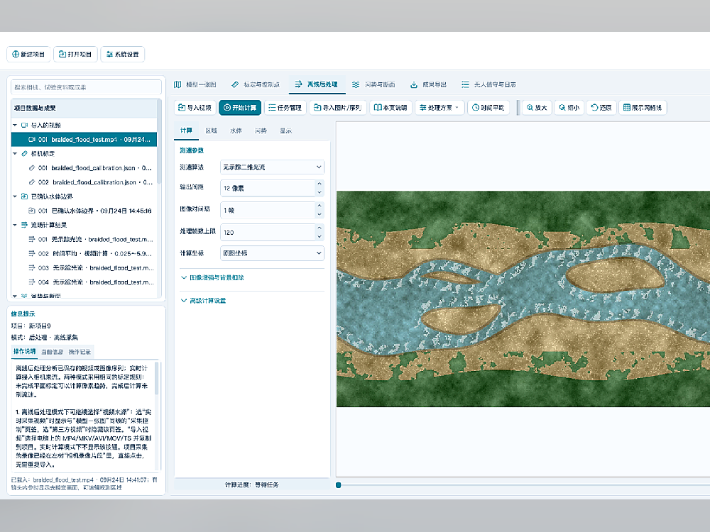The image size is (710, 532).
Task: Switch to the 河势与断面 tab
Action: pos(374,84)
